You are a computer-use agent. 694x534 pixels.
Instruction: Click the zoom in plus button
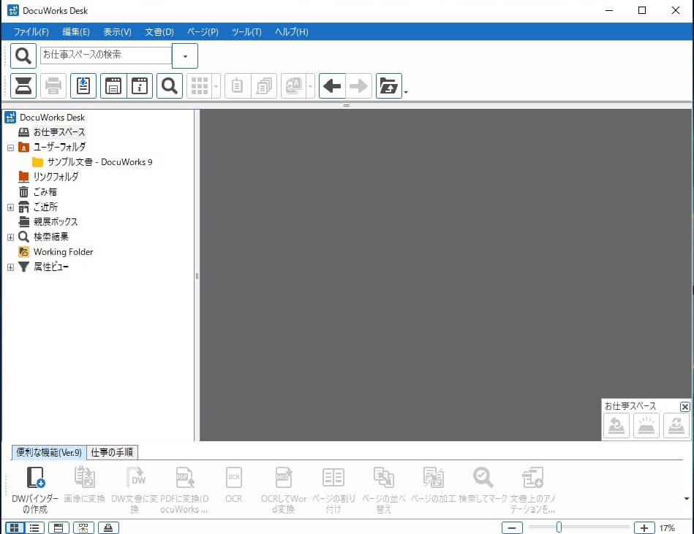(644, 527)
